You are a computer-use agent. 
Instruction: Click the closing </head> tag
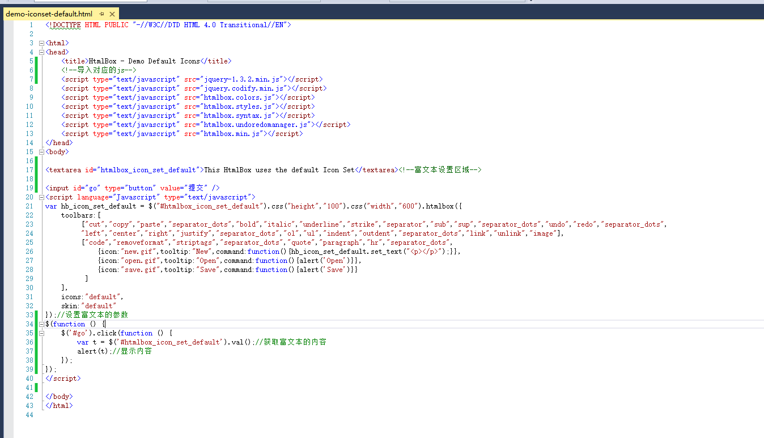(x=59, y=143)
